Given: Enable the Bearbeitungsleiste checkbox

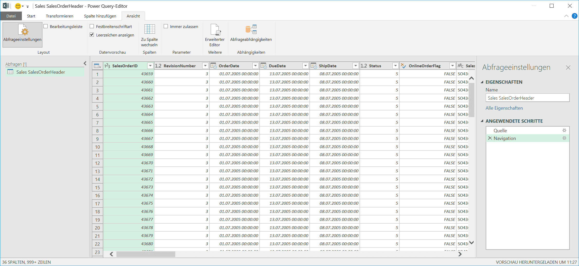Looking at the screenshot, I should pyautogui.click(x=45, y=26).
